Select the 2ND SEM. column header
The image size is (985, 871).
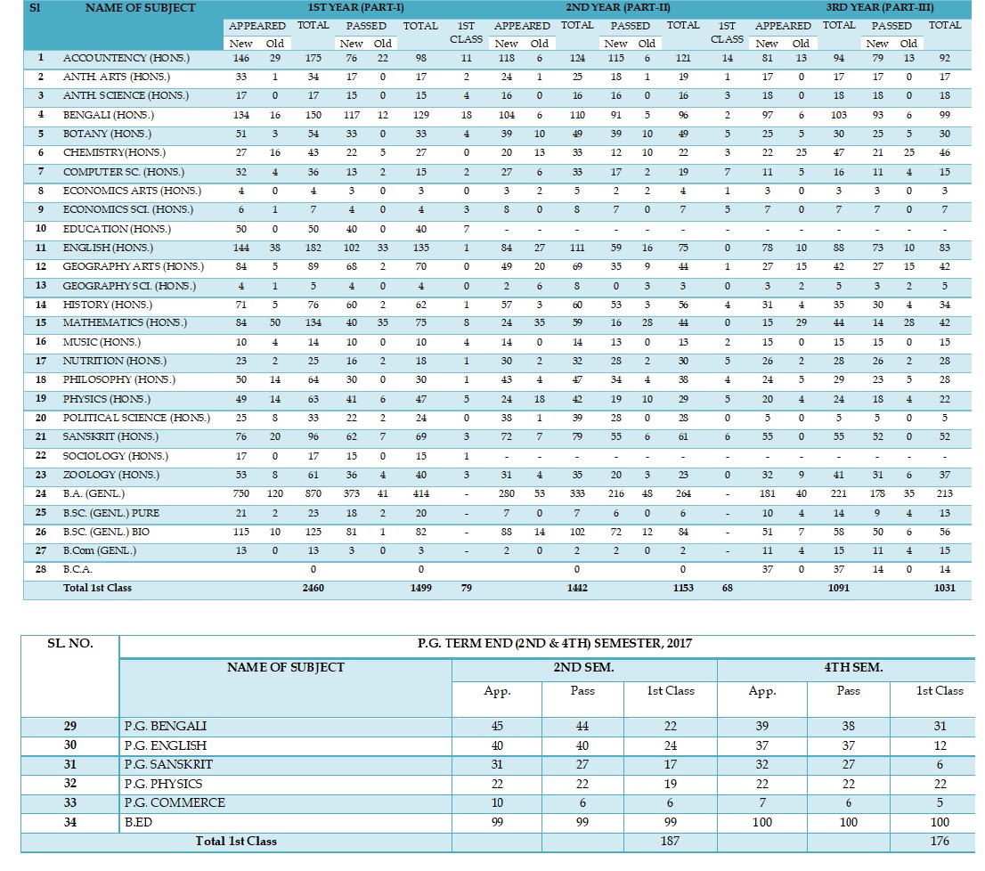pyautogui.click(x=584, y=667)
